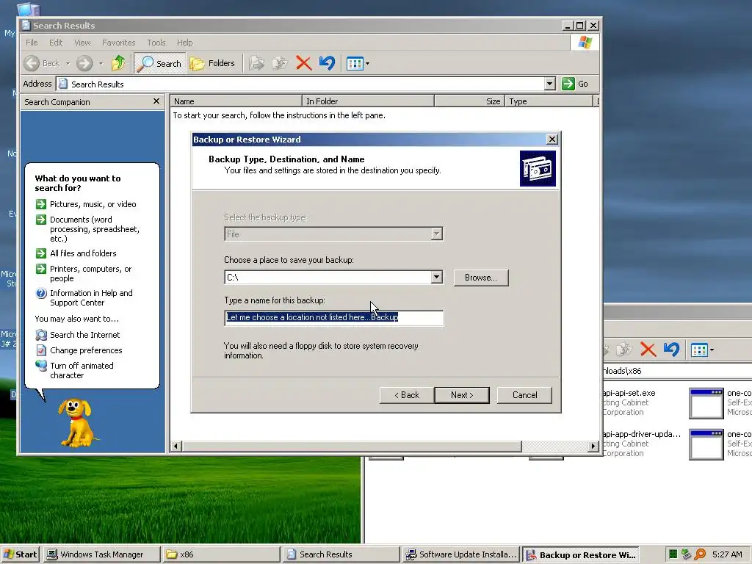Sort by Name column header

pos(236,101)
